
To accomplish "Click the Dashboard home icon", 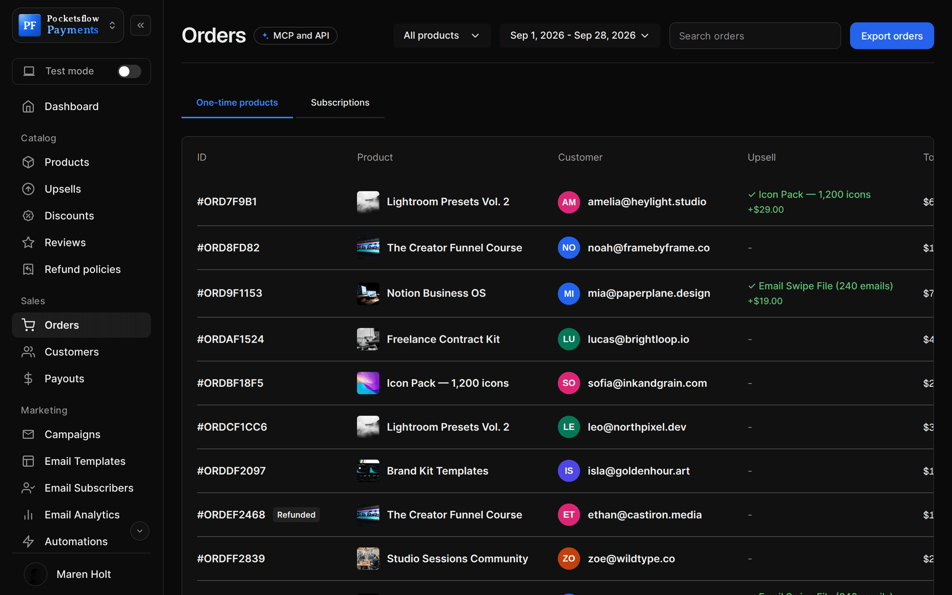I will (28, 106).
